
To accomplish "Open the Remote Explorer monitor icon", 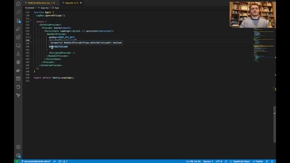I will pos(18,45).
